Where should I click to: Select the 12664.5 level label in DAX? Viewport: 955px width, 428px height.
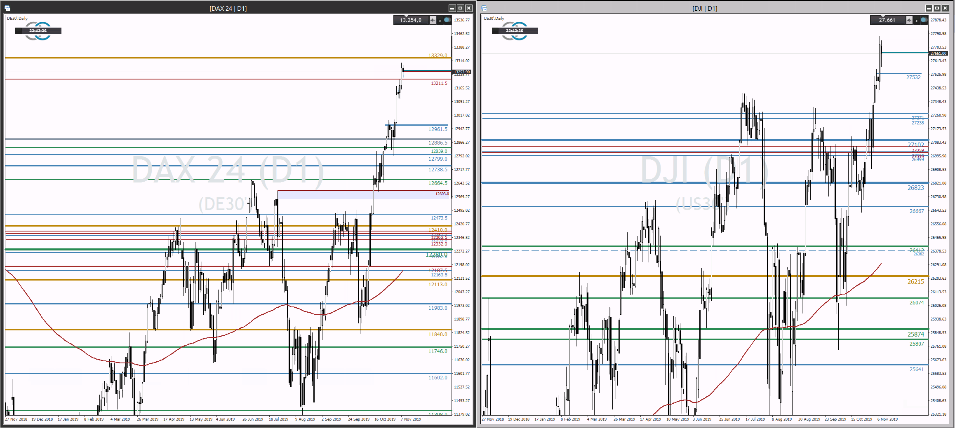point(438,183)
